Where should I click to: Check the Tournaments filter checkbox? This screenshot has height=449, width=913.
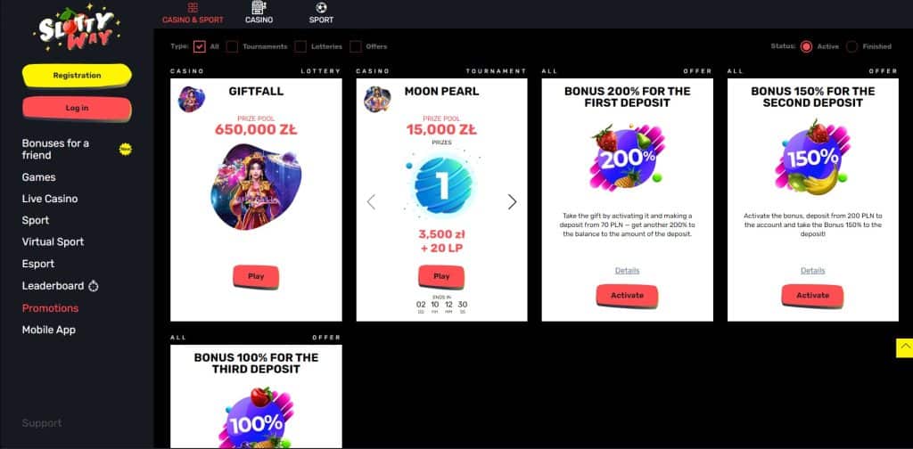(232, 46)
